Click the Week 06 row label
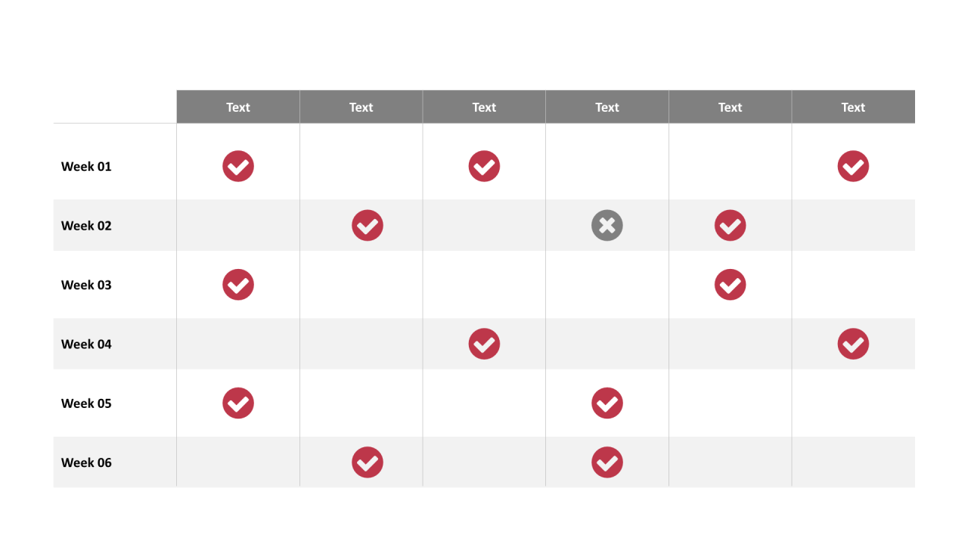 86,462
